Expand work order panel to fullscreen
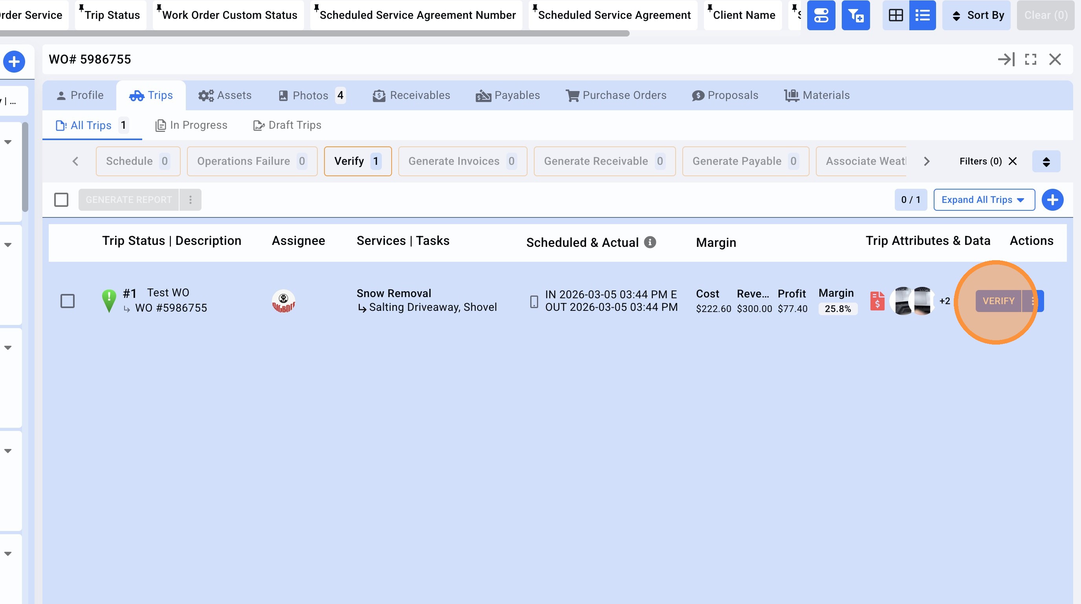The width and height of the screenshot is (1081, 604). (x=1030, y=60)
